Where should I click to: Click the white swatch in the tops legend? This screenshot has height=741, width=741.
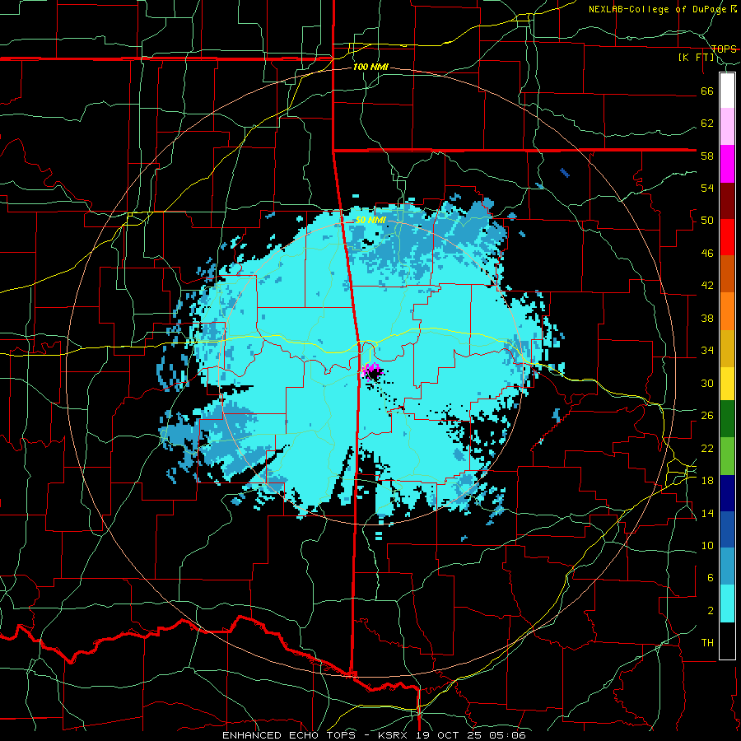727,91
